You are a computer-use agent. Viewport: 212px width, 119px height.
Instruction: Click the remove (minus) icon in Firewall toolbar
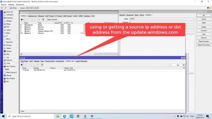coord(25,65)
